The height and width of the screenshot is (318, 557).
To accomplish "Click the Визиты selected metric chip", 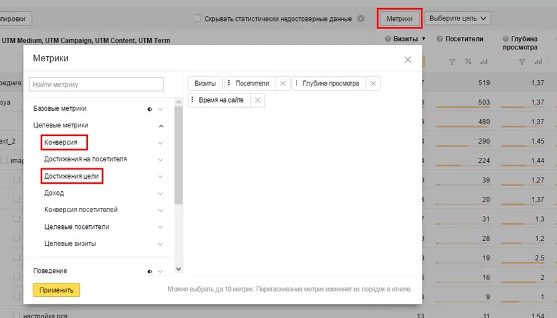I will click(205, 84).
